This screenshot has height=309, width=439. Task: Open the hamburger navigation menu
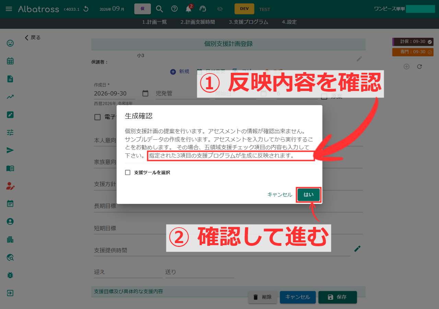(x=9, y=9)
